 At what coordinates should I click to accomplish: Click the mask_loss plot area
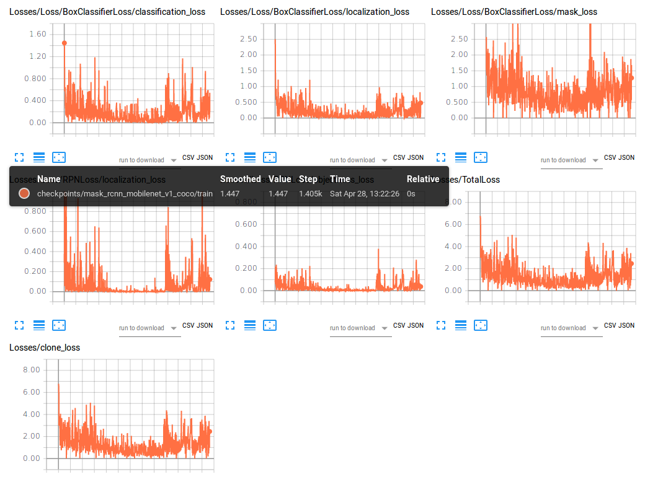[555, 79]
